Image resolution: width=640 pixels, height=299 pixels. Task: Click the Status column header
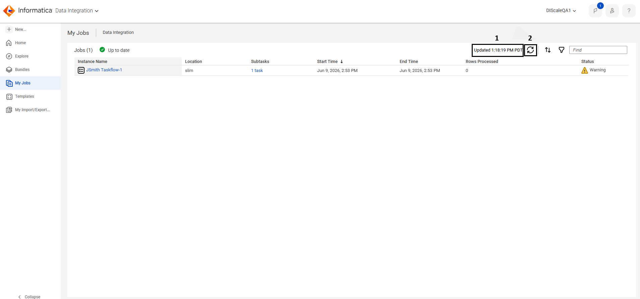[587, 61]
